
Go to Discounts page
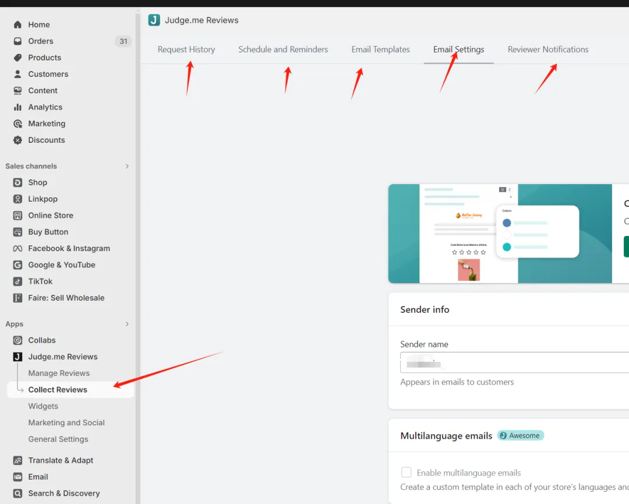click(x=47, y=140)
